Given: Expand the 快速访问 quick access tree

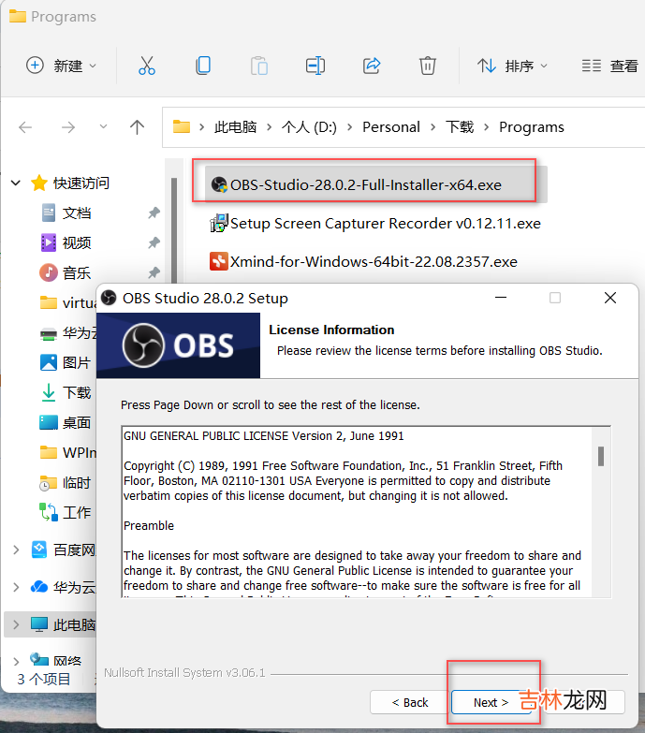Looking at the screenshot, I should tap(16, 183).
